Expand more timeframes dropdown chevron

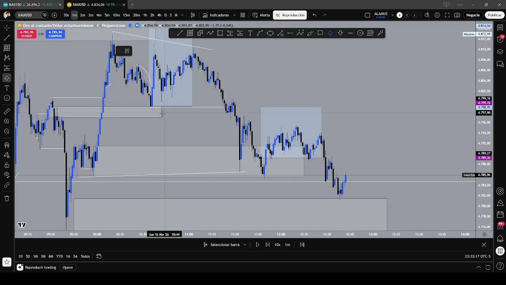click(x=182, y=15)
